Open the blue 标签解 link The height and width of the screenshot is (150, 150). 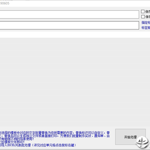146,27
